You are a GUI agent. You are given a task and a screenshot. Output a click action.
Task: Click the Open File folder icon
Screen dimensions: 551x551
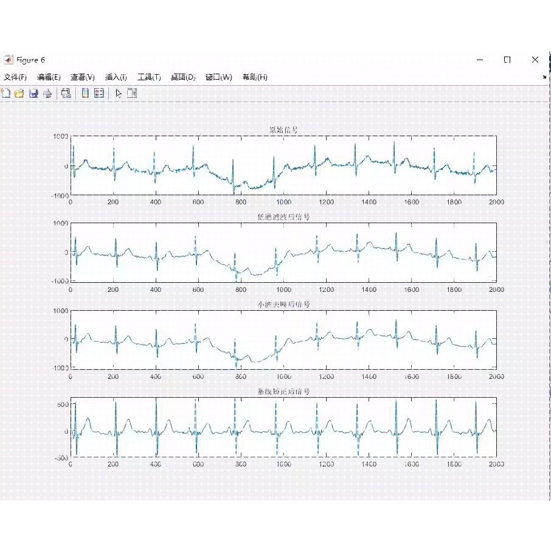(x=19, y=94)
